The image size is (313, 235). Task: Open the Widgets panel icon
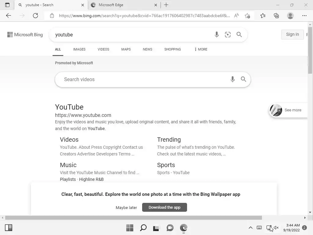(x=9, y=228)
